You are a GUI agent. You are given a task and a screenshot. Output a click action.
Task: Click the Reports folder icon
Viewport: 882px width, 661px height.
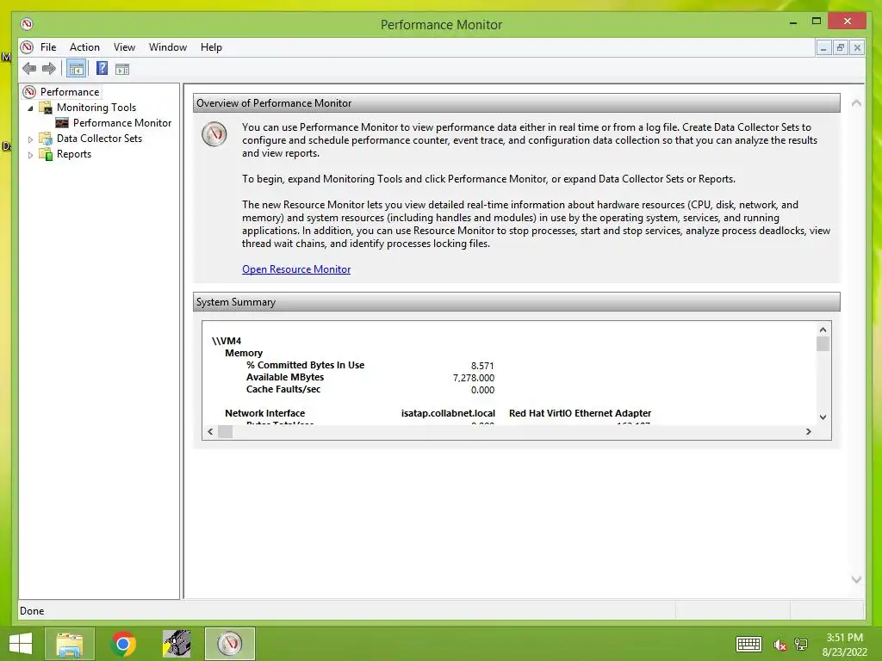click(46, 154)
